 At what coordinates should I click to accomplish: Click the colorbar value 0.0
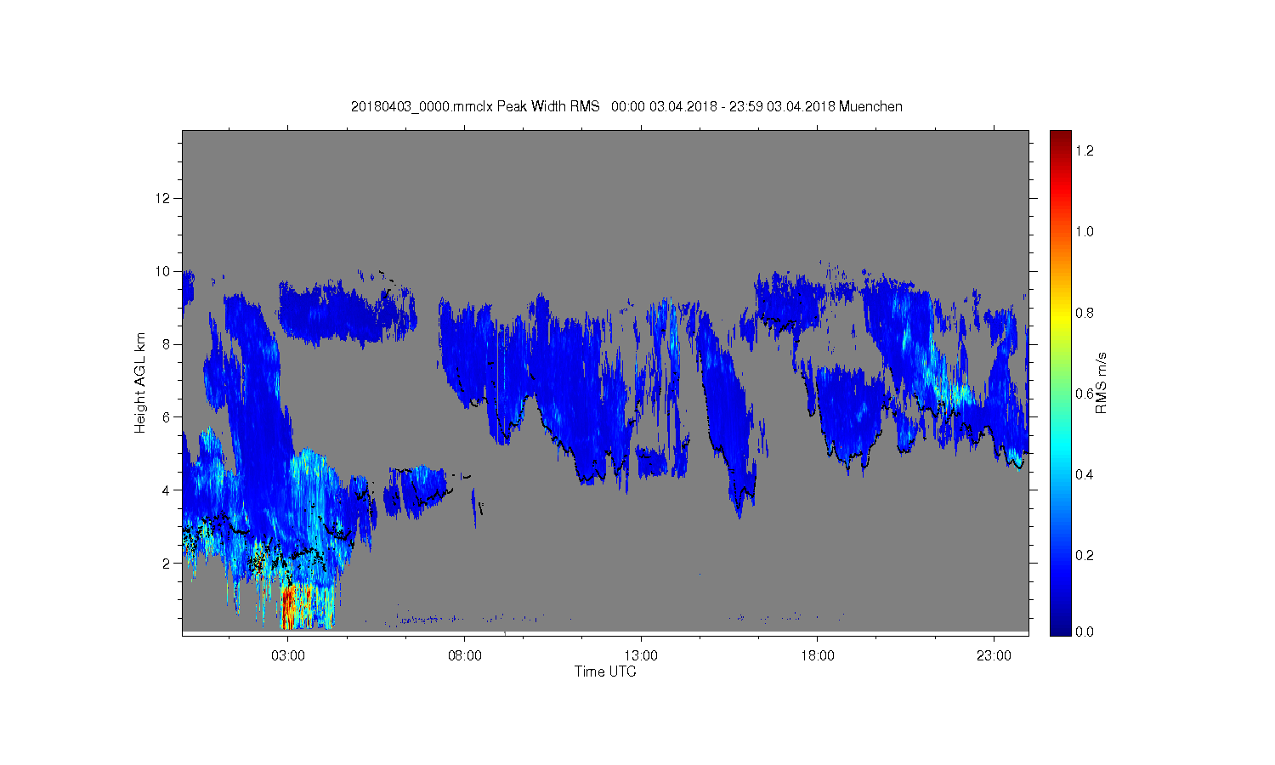(1084, 632)
